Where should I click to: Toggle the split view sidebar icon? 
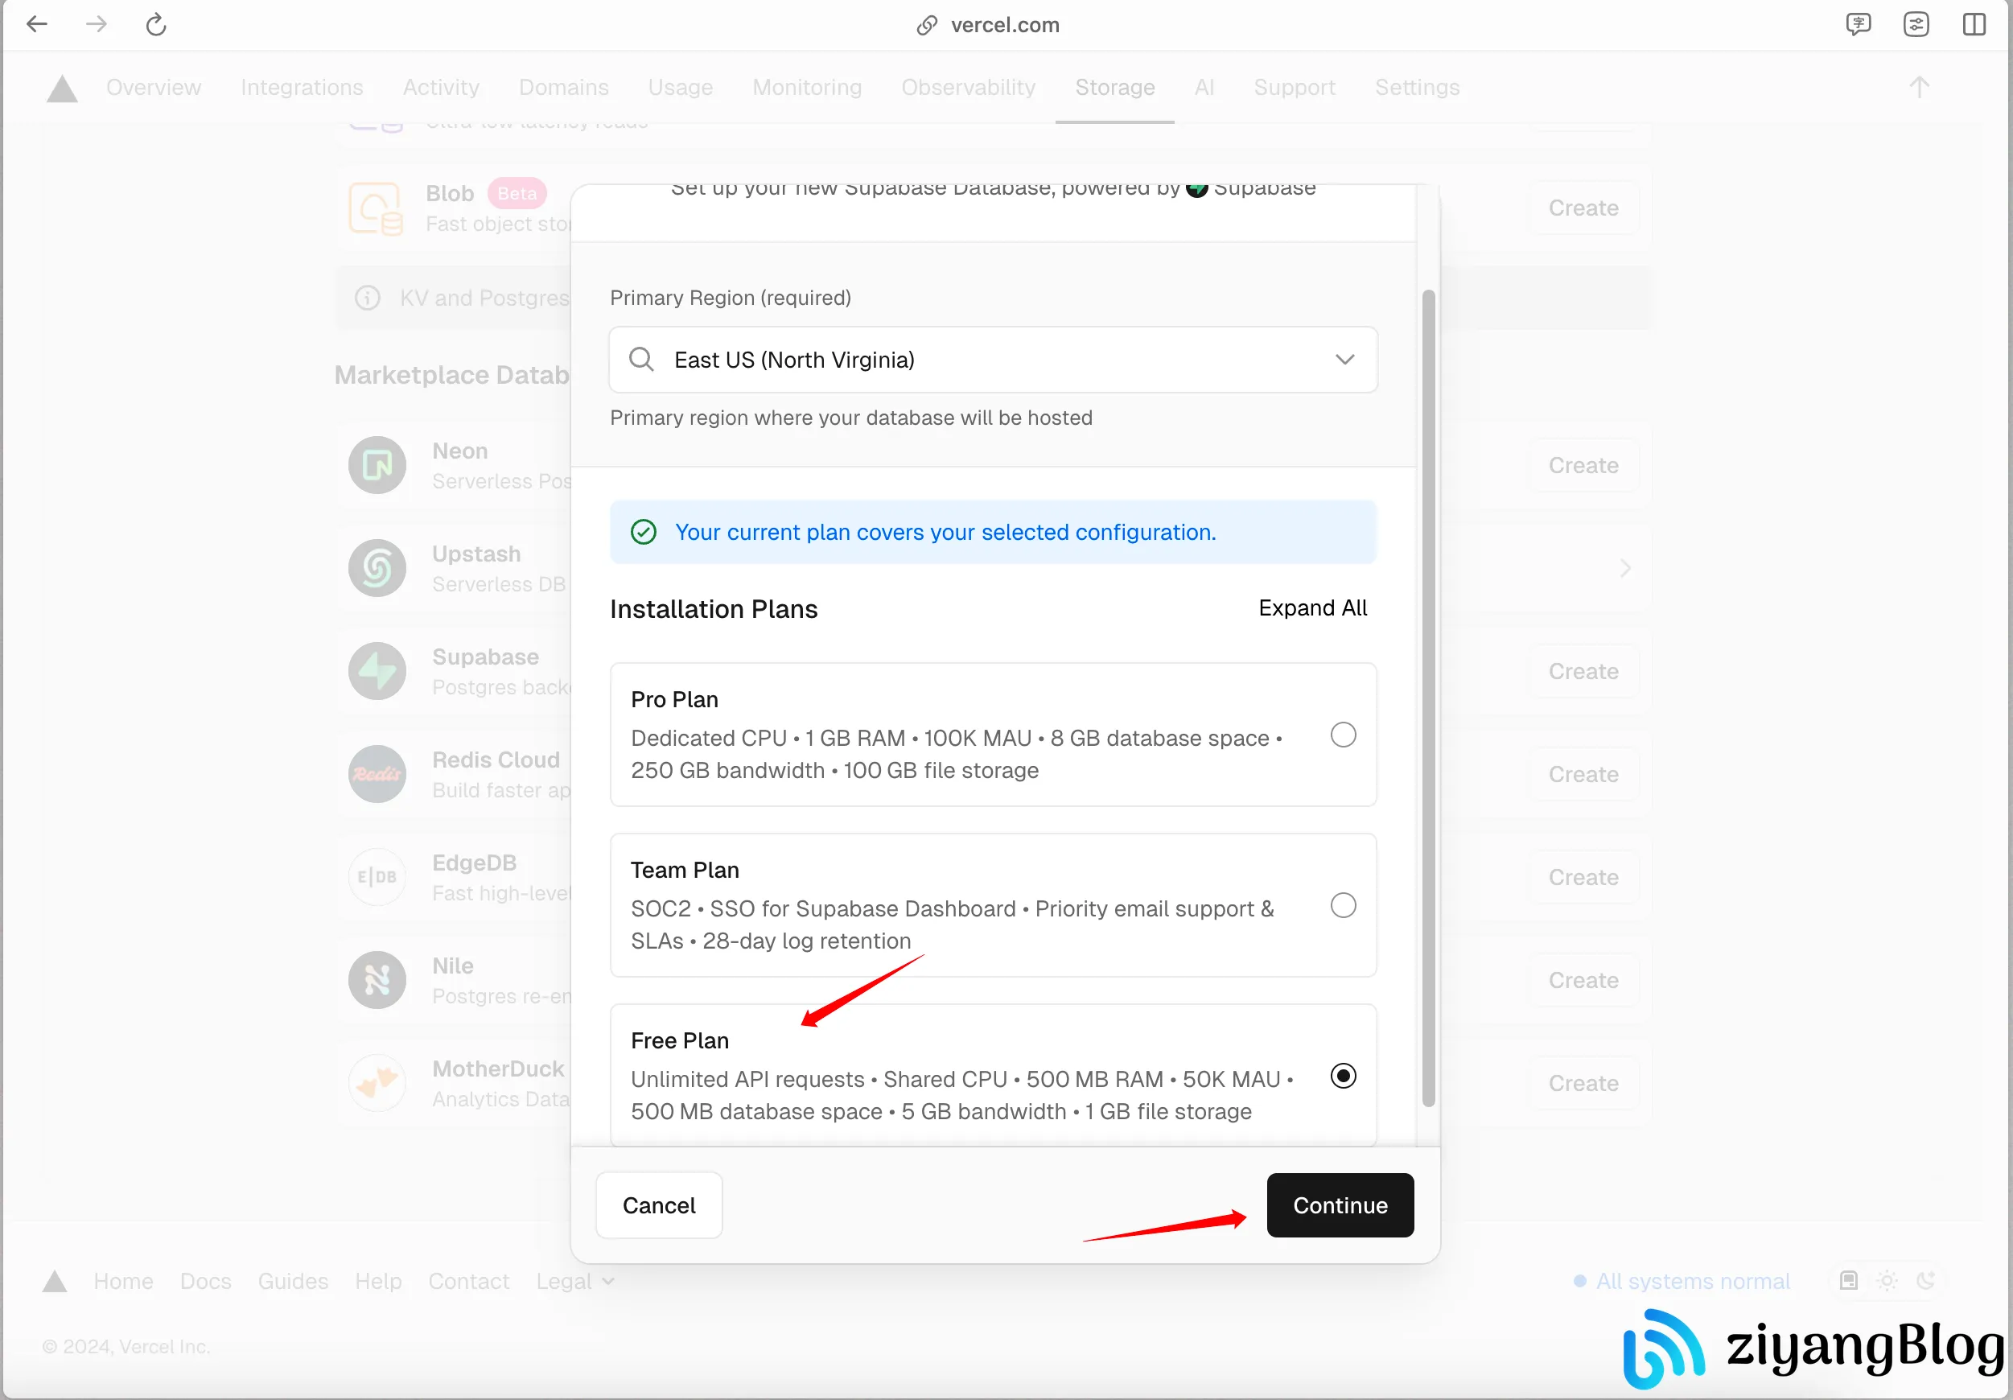click(x=1974, y=25)
